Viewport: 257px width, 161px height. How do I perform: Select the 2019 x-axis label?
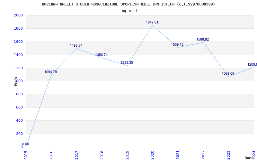[x=127, y=155]
